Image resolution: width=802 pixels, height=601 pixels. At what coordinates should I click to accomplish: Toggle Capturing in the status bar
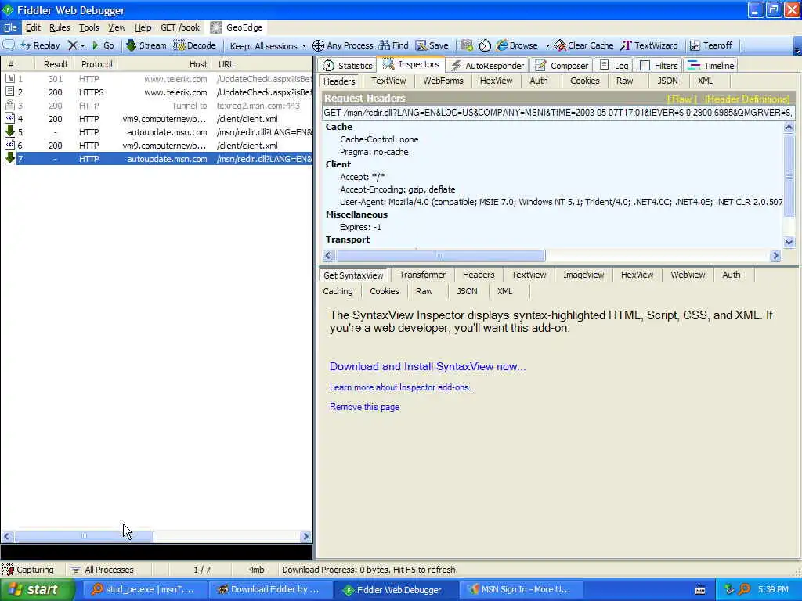pyautogui.click(x=28, y=570)
